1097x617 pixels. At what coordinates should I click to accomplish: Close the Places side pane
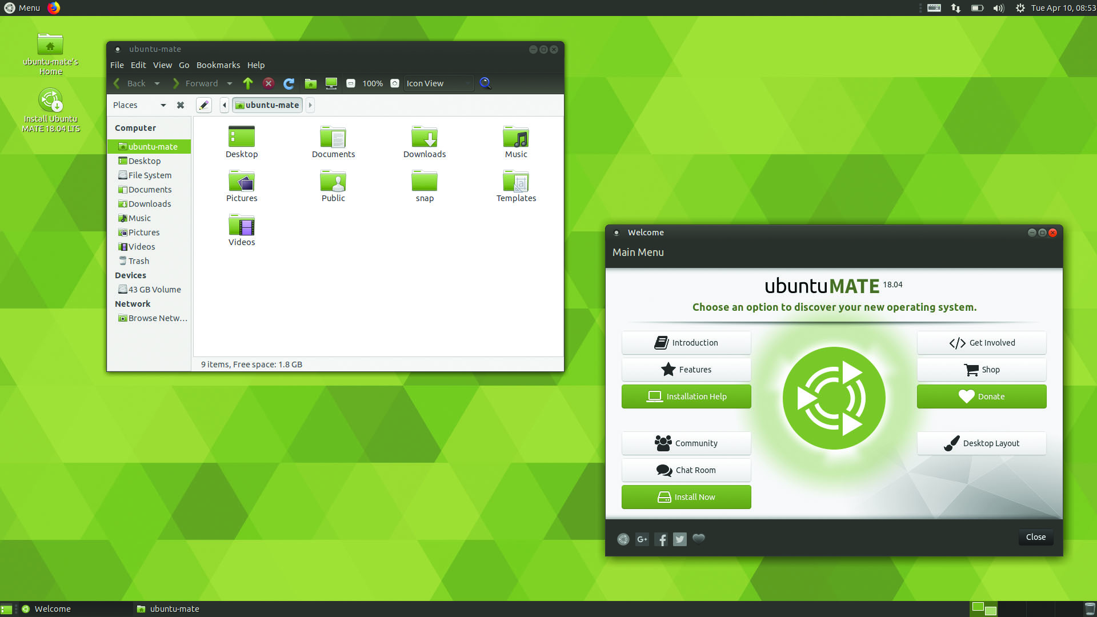tap(181, 105)
